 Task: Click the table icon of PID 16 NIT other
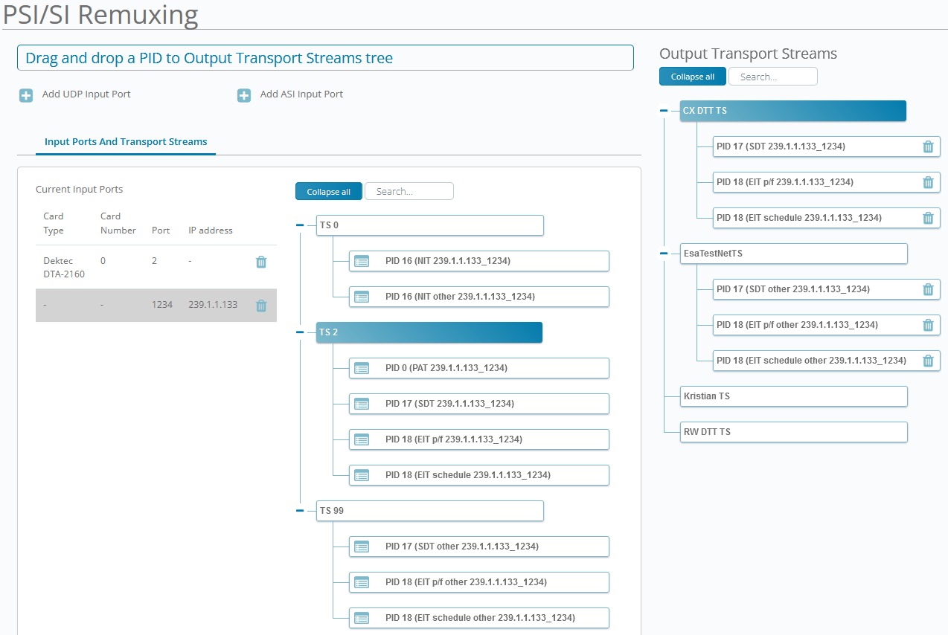tap(362, 297)
